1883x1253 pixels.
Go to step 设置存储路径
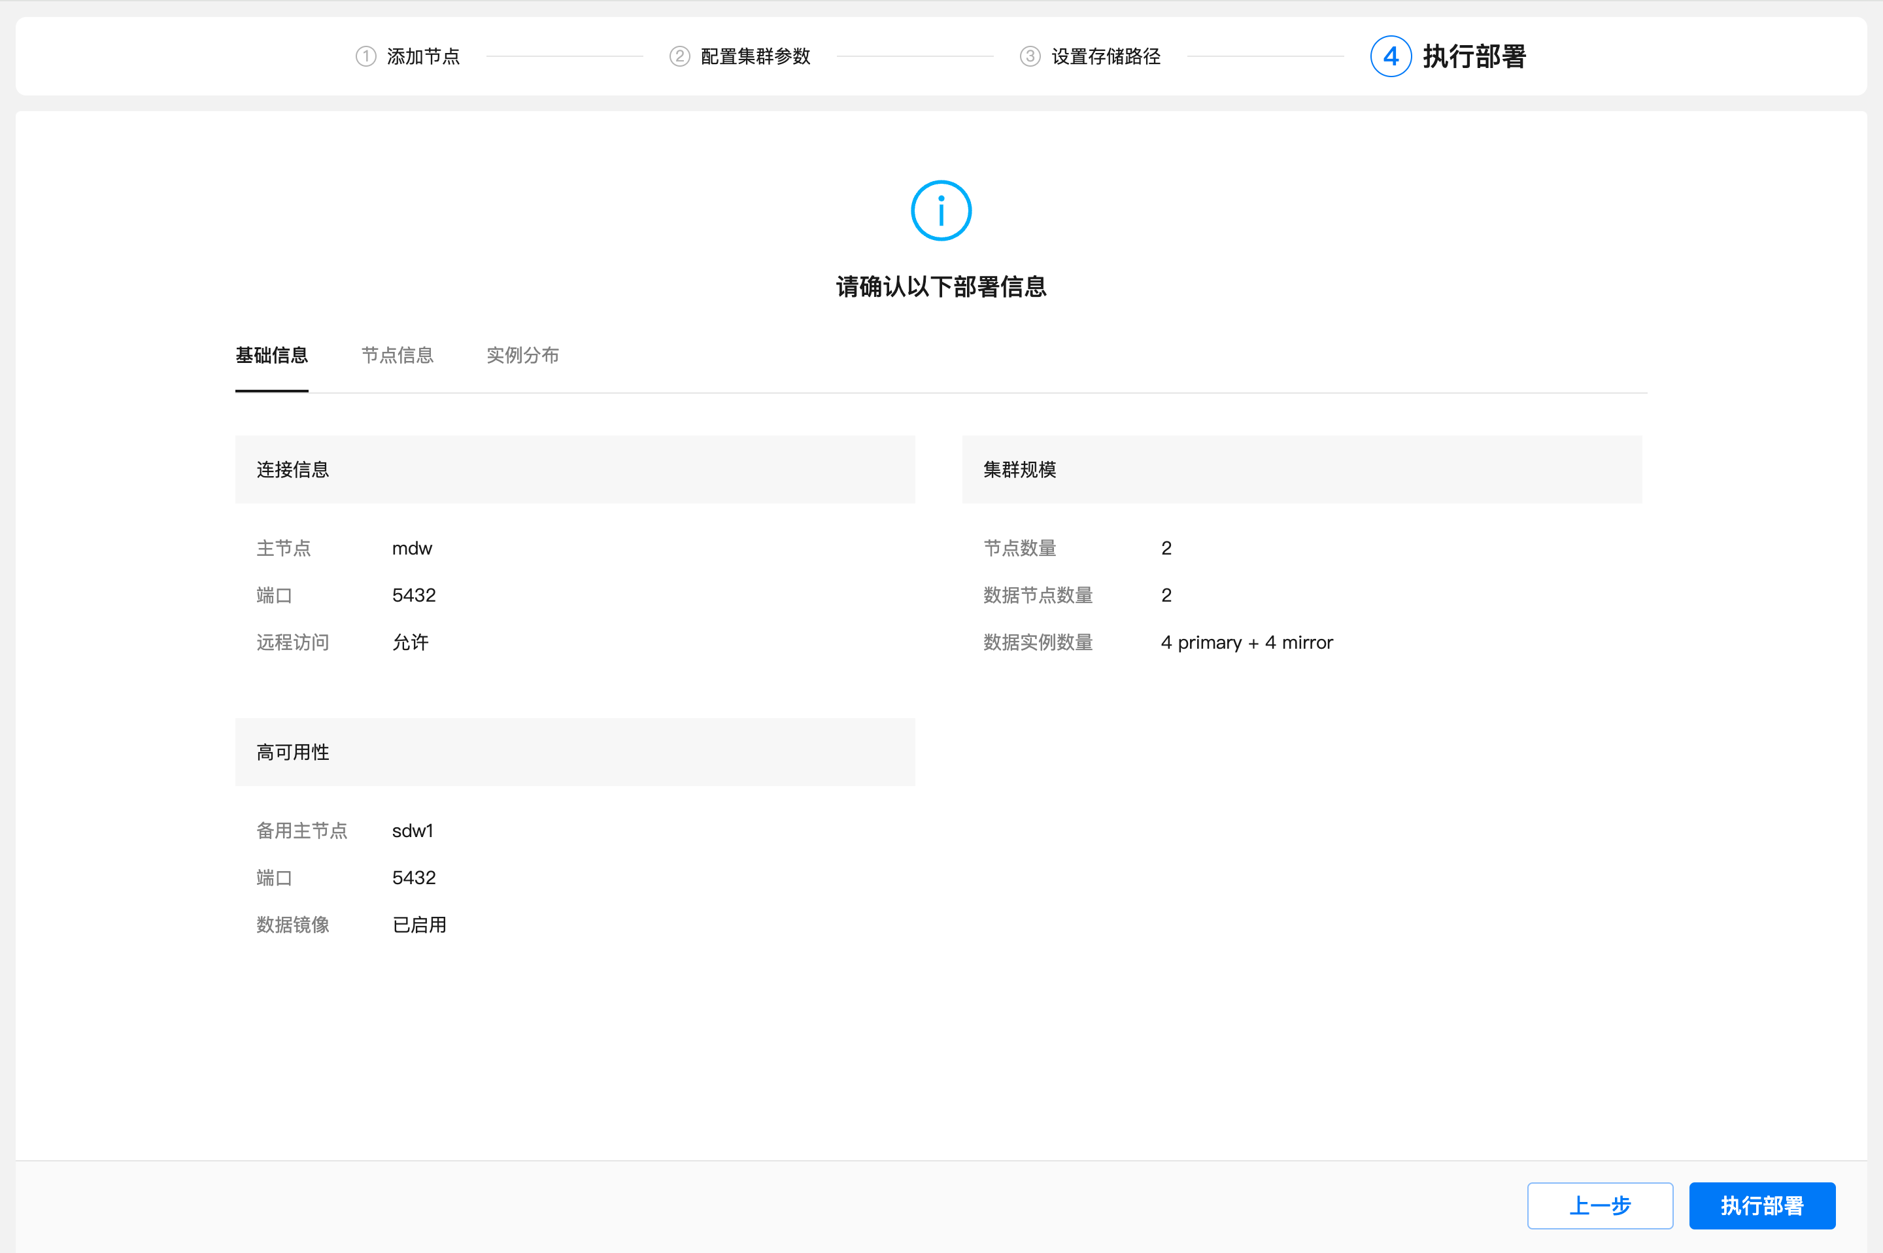click(x=1106, y=57)
